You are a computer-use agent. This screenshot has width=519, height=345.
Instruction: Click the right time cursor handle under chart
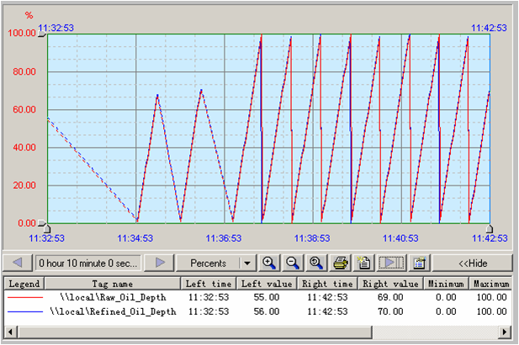click(490, 228)
